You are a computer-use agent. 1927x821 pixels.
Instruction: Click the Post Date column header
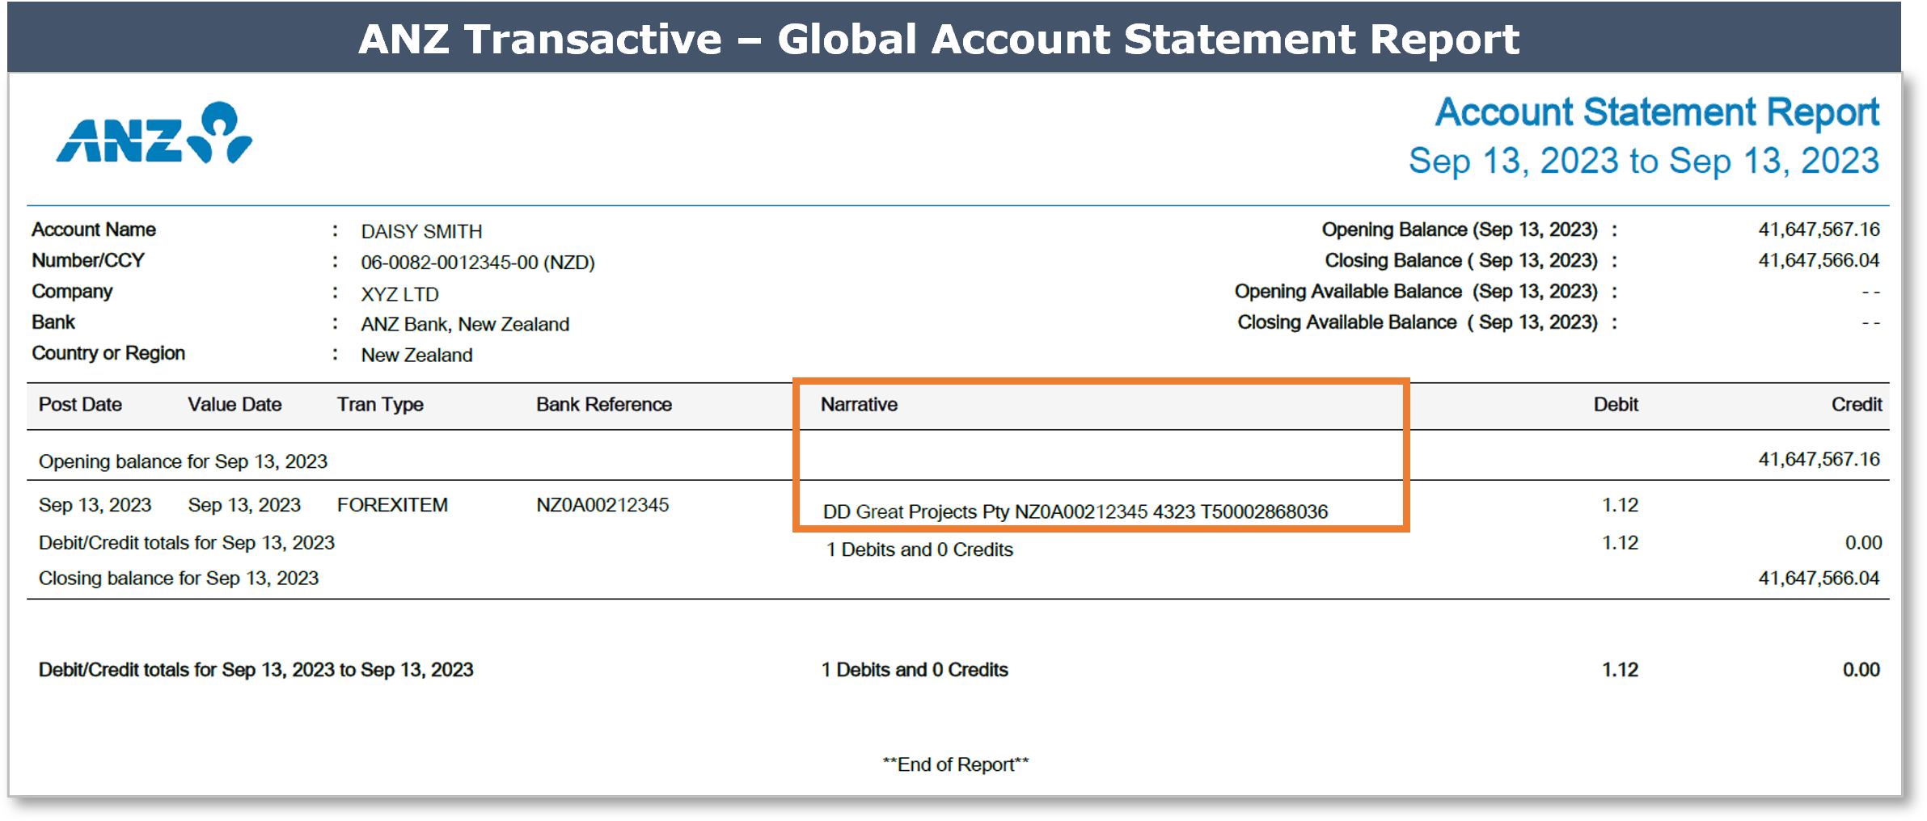click(x=80, y=405)
